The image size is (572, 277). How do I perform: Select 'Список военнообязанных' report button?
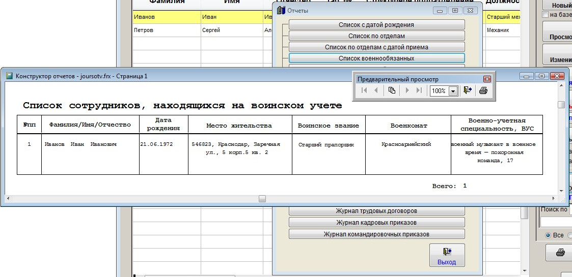point(376,58)
